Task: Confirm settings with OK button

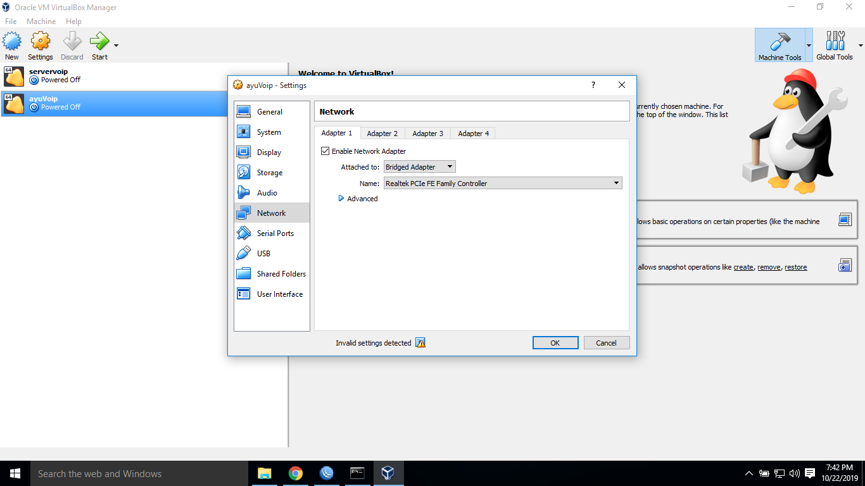Action: [x=555, y=343]
